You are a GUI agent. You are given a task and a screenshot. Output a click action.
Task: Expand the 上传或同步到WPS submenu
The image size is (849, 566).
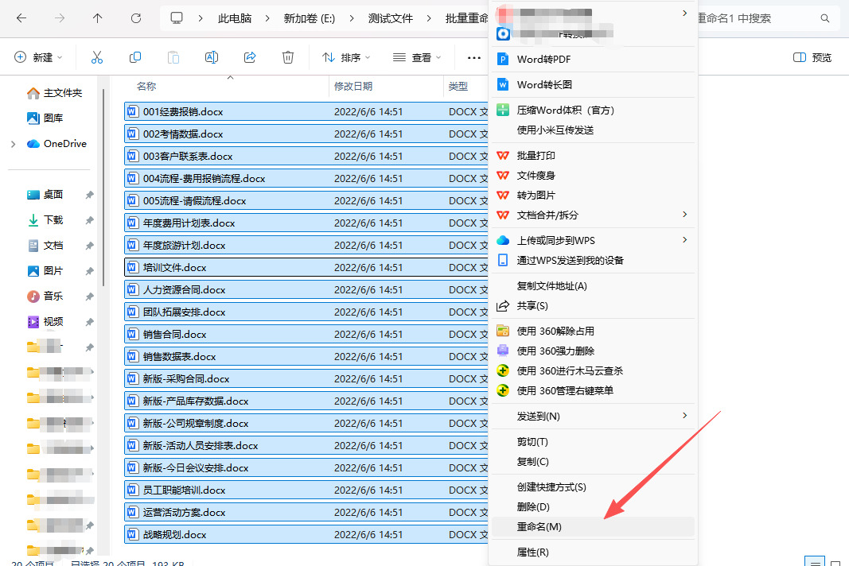(x=685, y=240)
